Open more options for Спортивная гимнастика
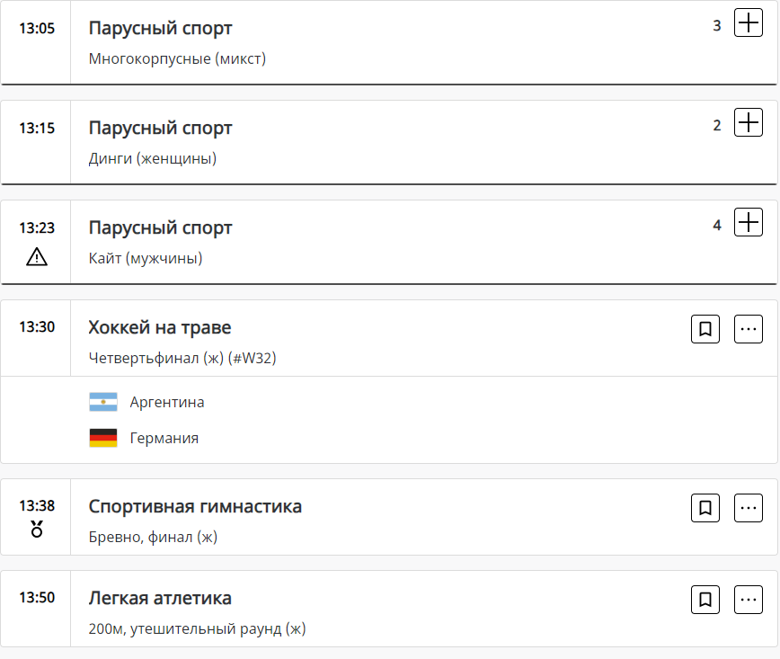Image resolution: width=780 pixels, height=659 pixels. (749, 508)
